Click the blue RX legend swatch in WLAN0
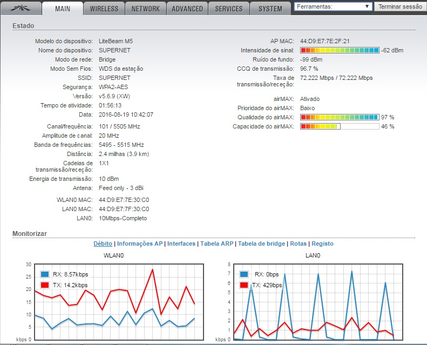 [x=44, y=274]
